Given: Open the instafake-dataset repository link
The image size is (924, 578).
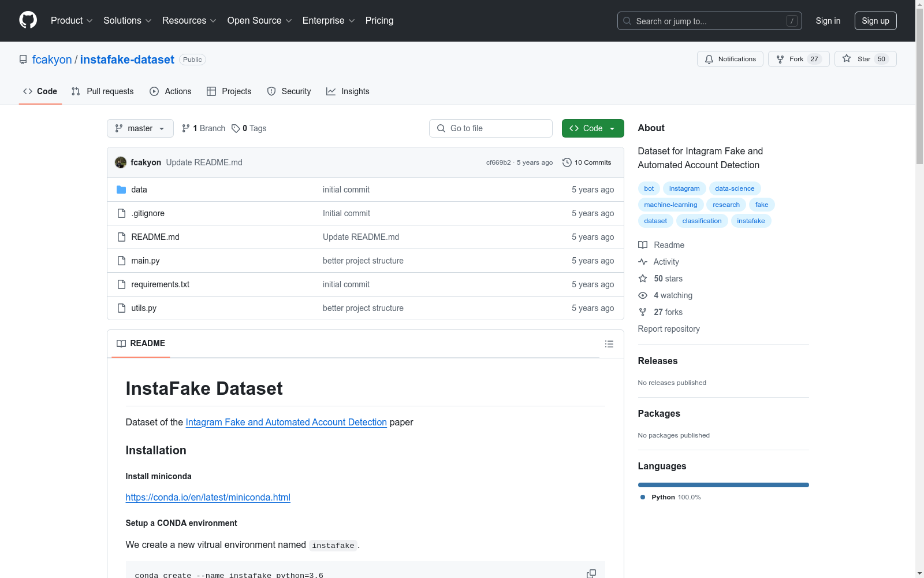Looking at the screenshot, I should tap(127, 60).
